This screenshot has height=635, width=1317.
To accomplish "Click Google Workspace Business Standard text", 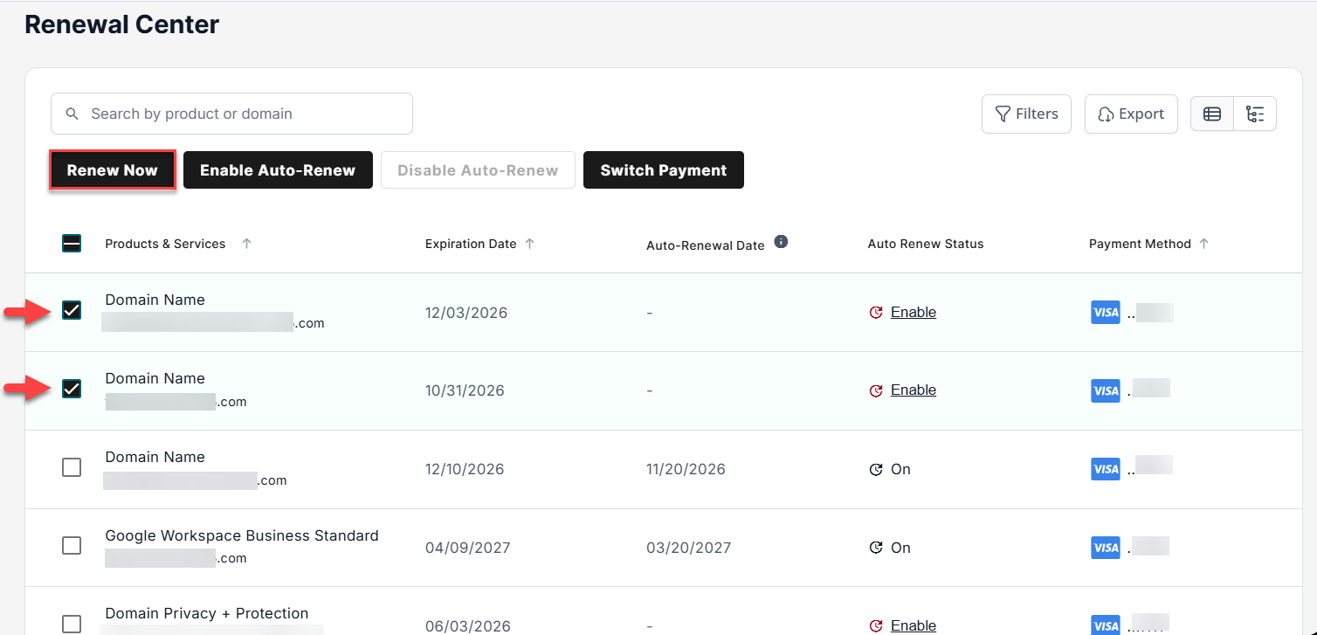I will pyautogui.click(x=242, y=535).
